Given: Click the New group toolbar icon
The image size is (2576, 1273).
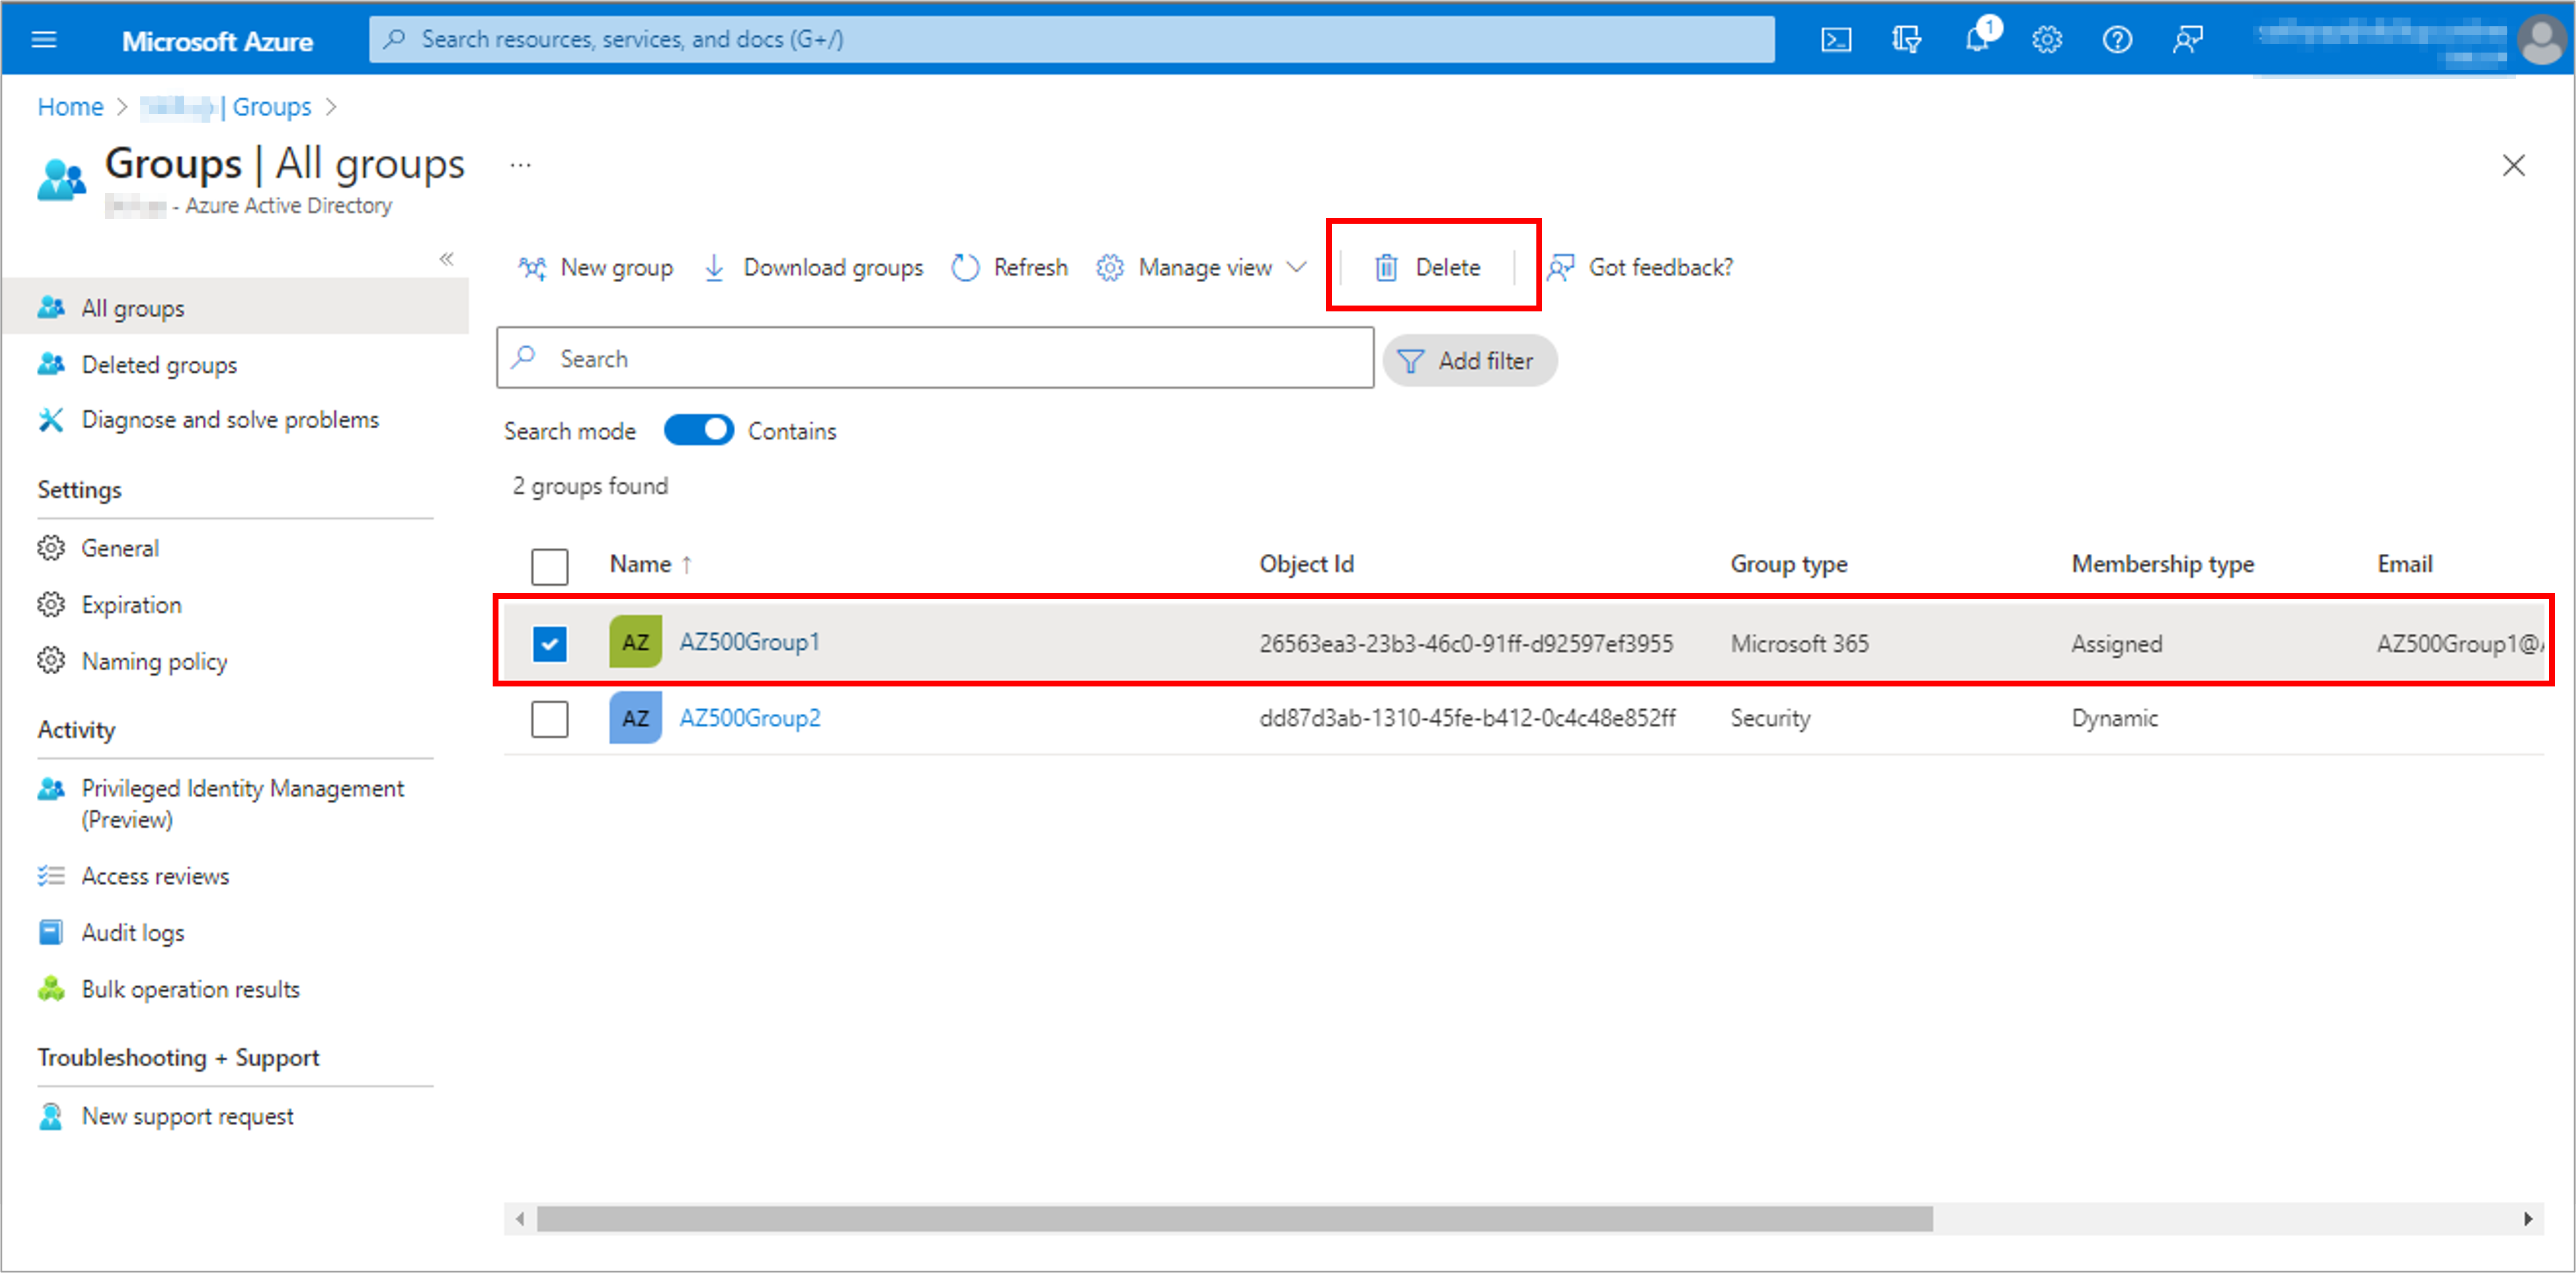Looking at the screenshot, I should click(532, 267).
